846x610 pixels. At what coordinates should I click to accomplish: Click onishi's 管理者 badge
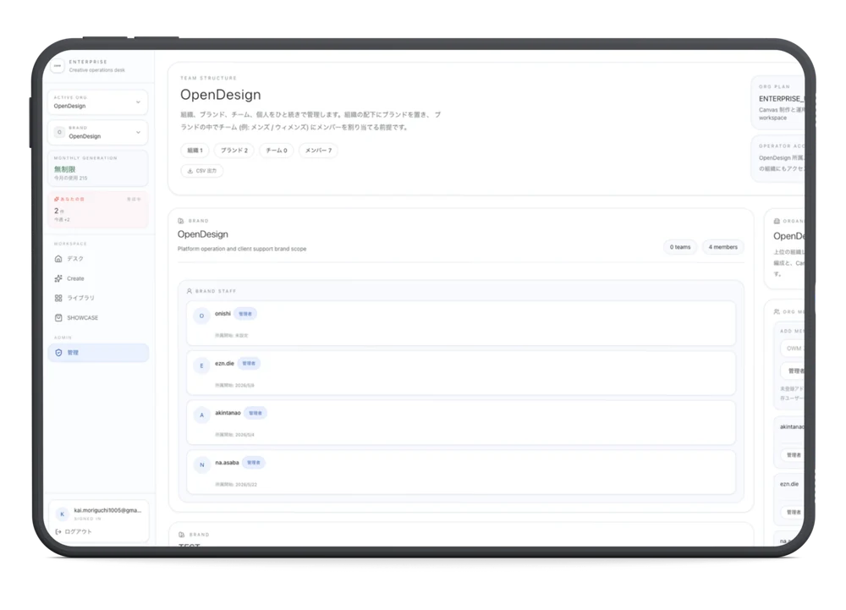pyautogui.click(x=245, y=314)
